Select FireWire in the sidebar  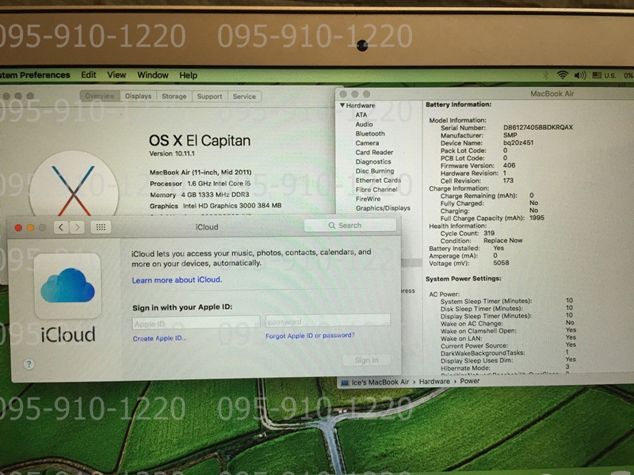pos(368,199)
